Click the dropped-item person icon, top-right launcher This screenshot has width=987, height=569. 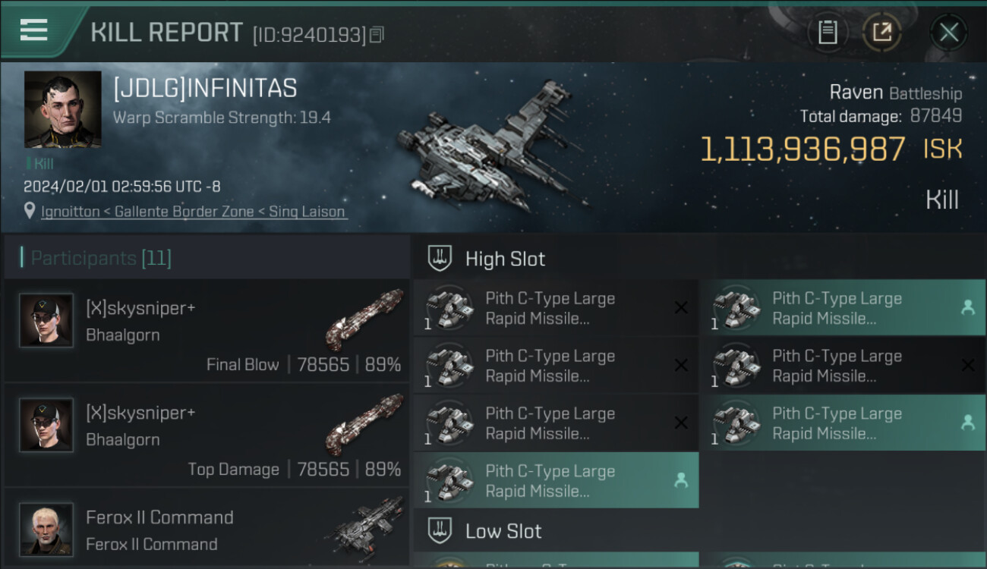click(x=967, y=307)
